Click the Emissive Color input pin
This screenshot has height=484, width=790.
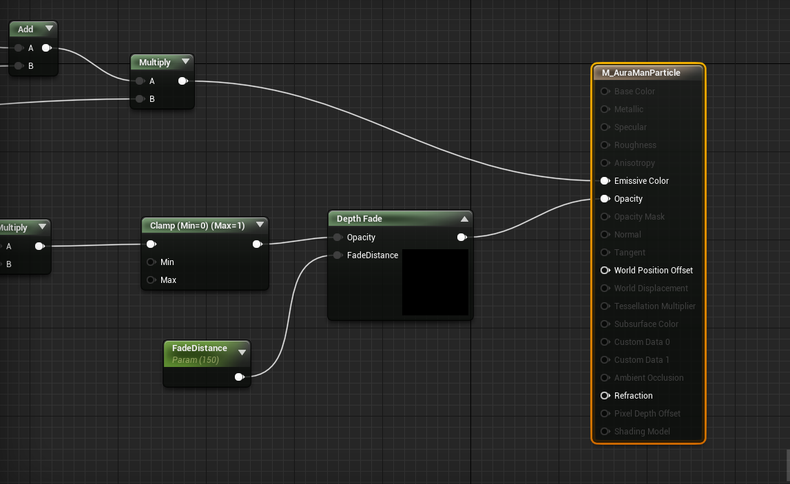pyautogui.click(x=605, y=180)
